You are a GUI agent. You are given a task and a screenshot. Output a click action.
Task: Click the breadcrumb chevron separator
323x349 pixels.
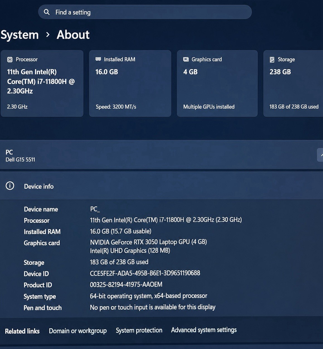coord(48,35)
